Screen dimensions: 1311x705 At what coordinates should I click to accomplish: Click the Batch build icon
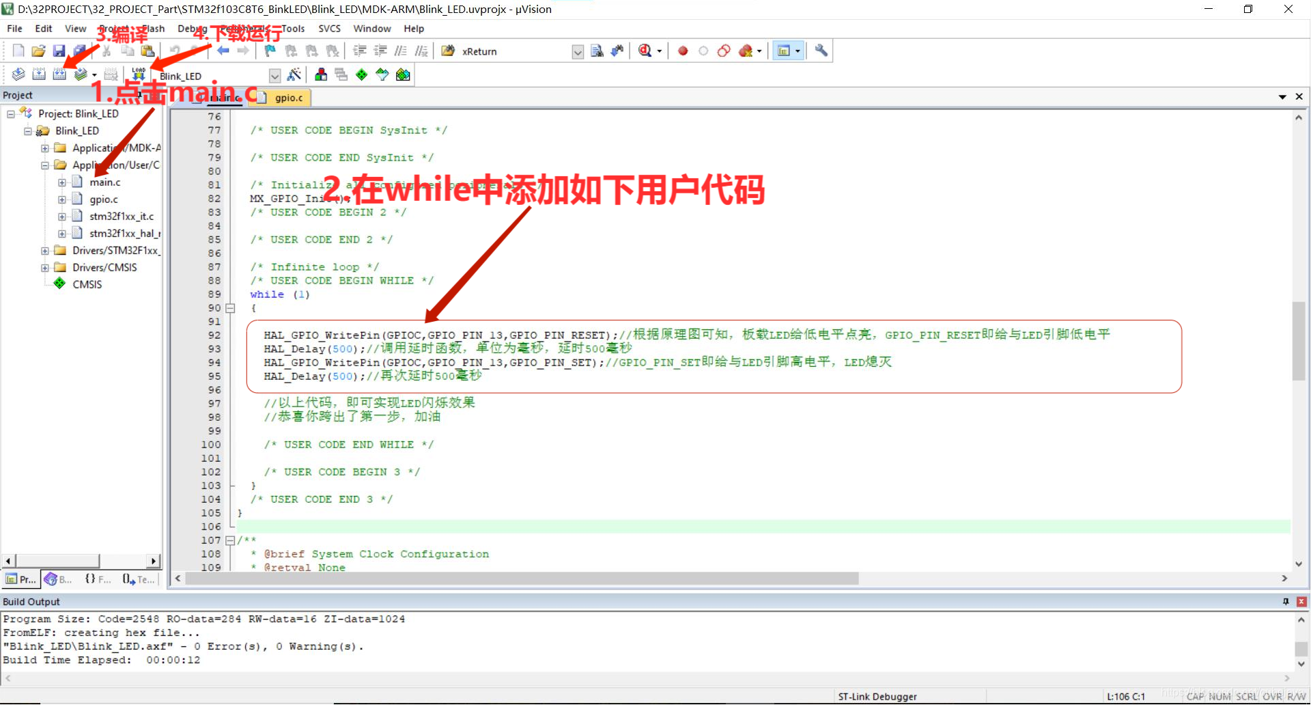point(81,74)
